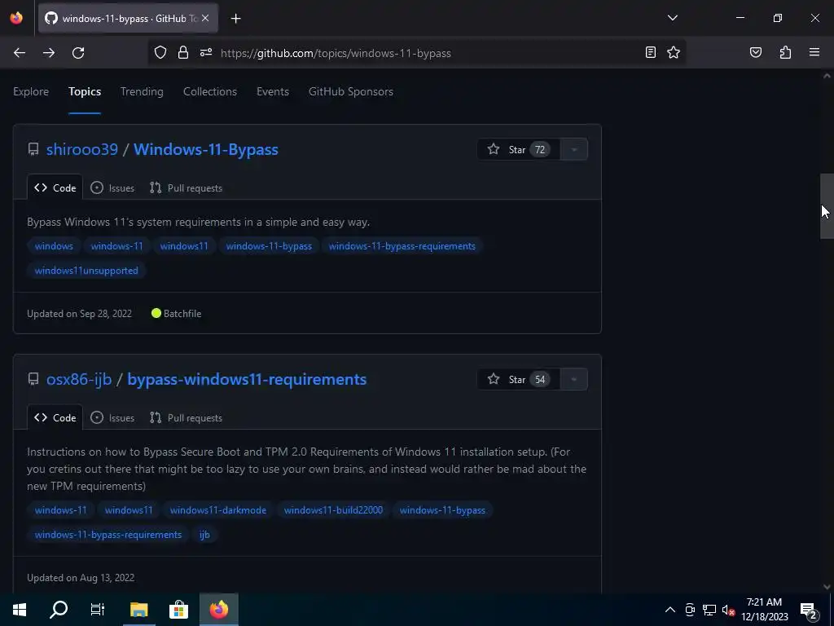Image resolution: width=834 pixels, height=626 pixels.
Task: Open the muted volume tray icon
Action: (x=728, y=610)
